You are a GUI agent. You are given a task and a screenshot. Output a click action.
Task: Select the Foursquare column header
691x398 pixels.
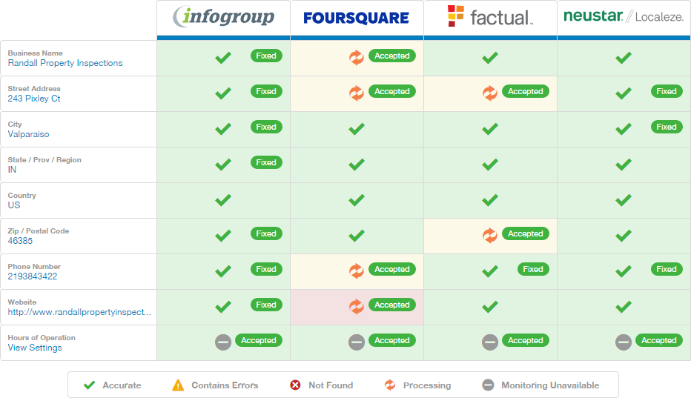pyautogui.click(x=357, y=18)
